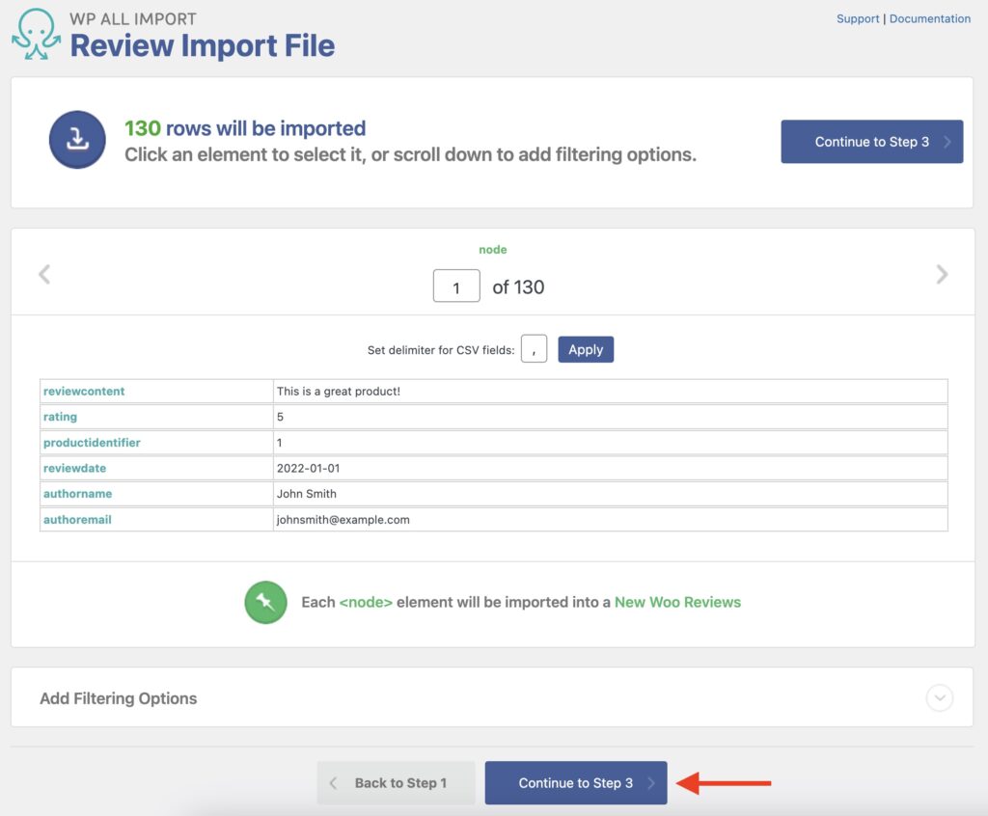Open the Documentation link
This screenshot has width=988, height=816.
tap(929, 18)
